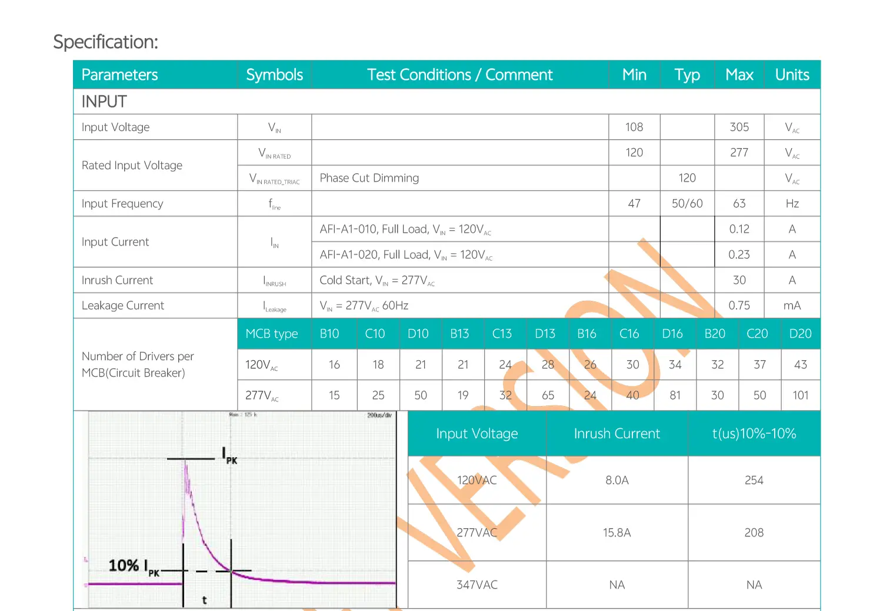
Task: Select the Symbols column header
Action: coord(274,75)
